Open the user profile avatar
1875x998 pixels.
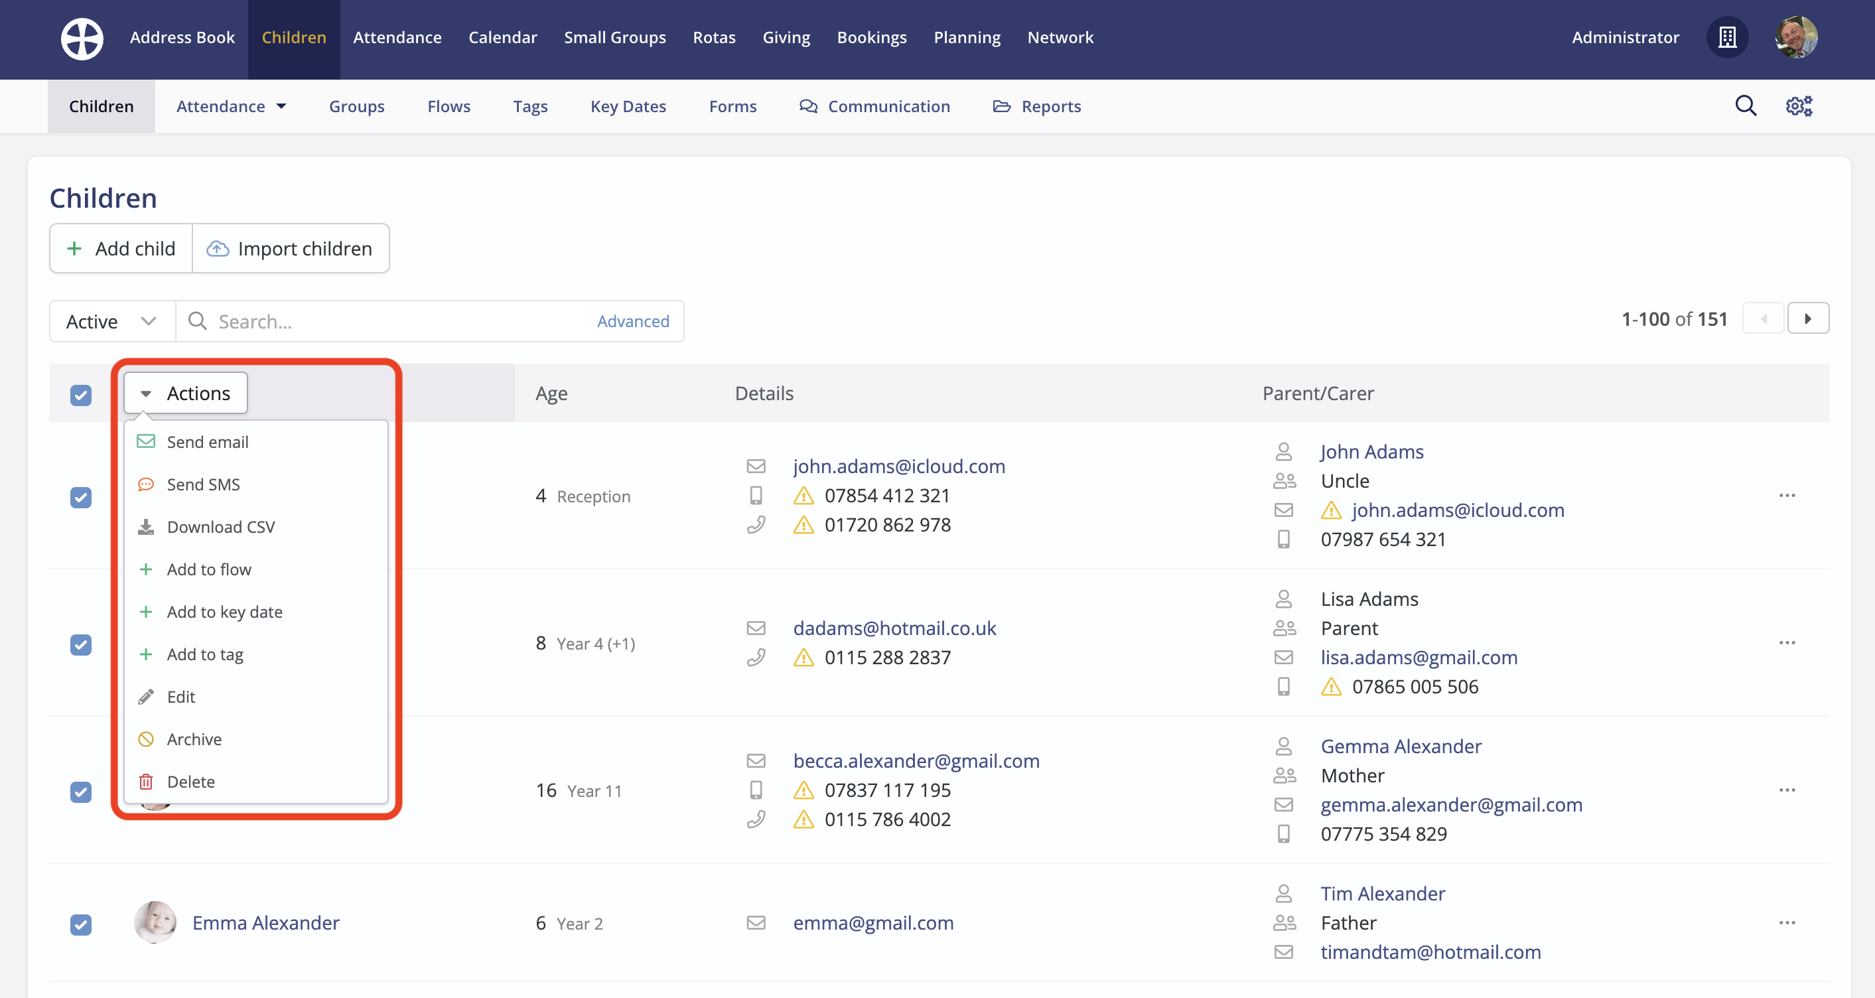1795,38
